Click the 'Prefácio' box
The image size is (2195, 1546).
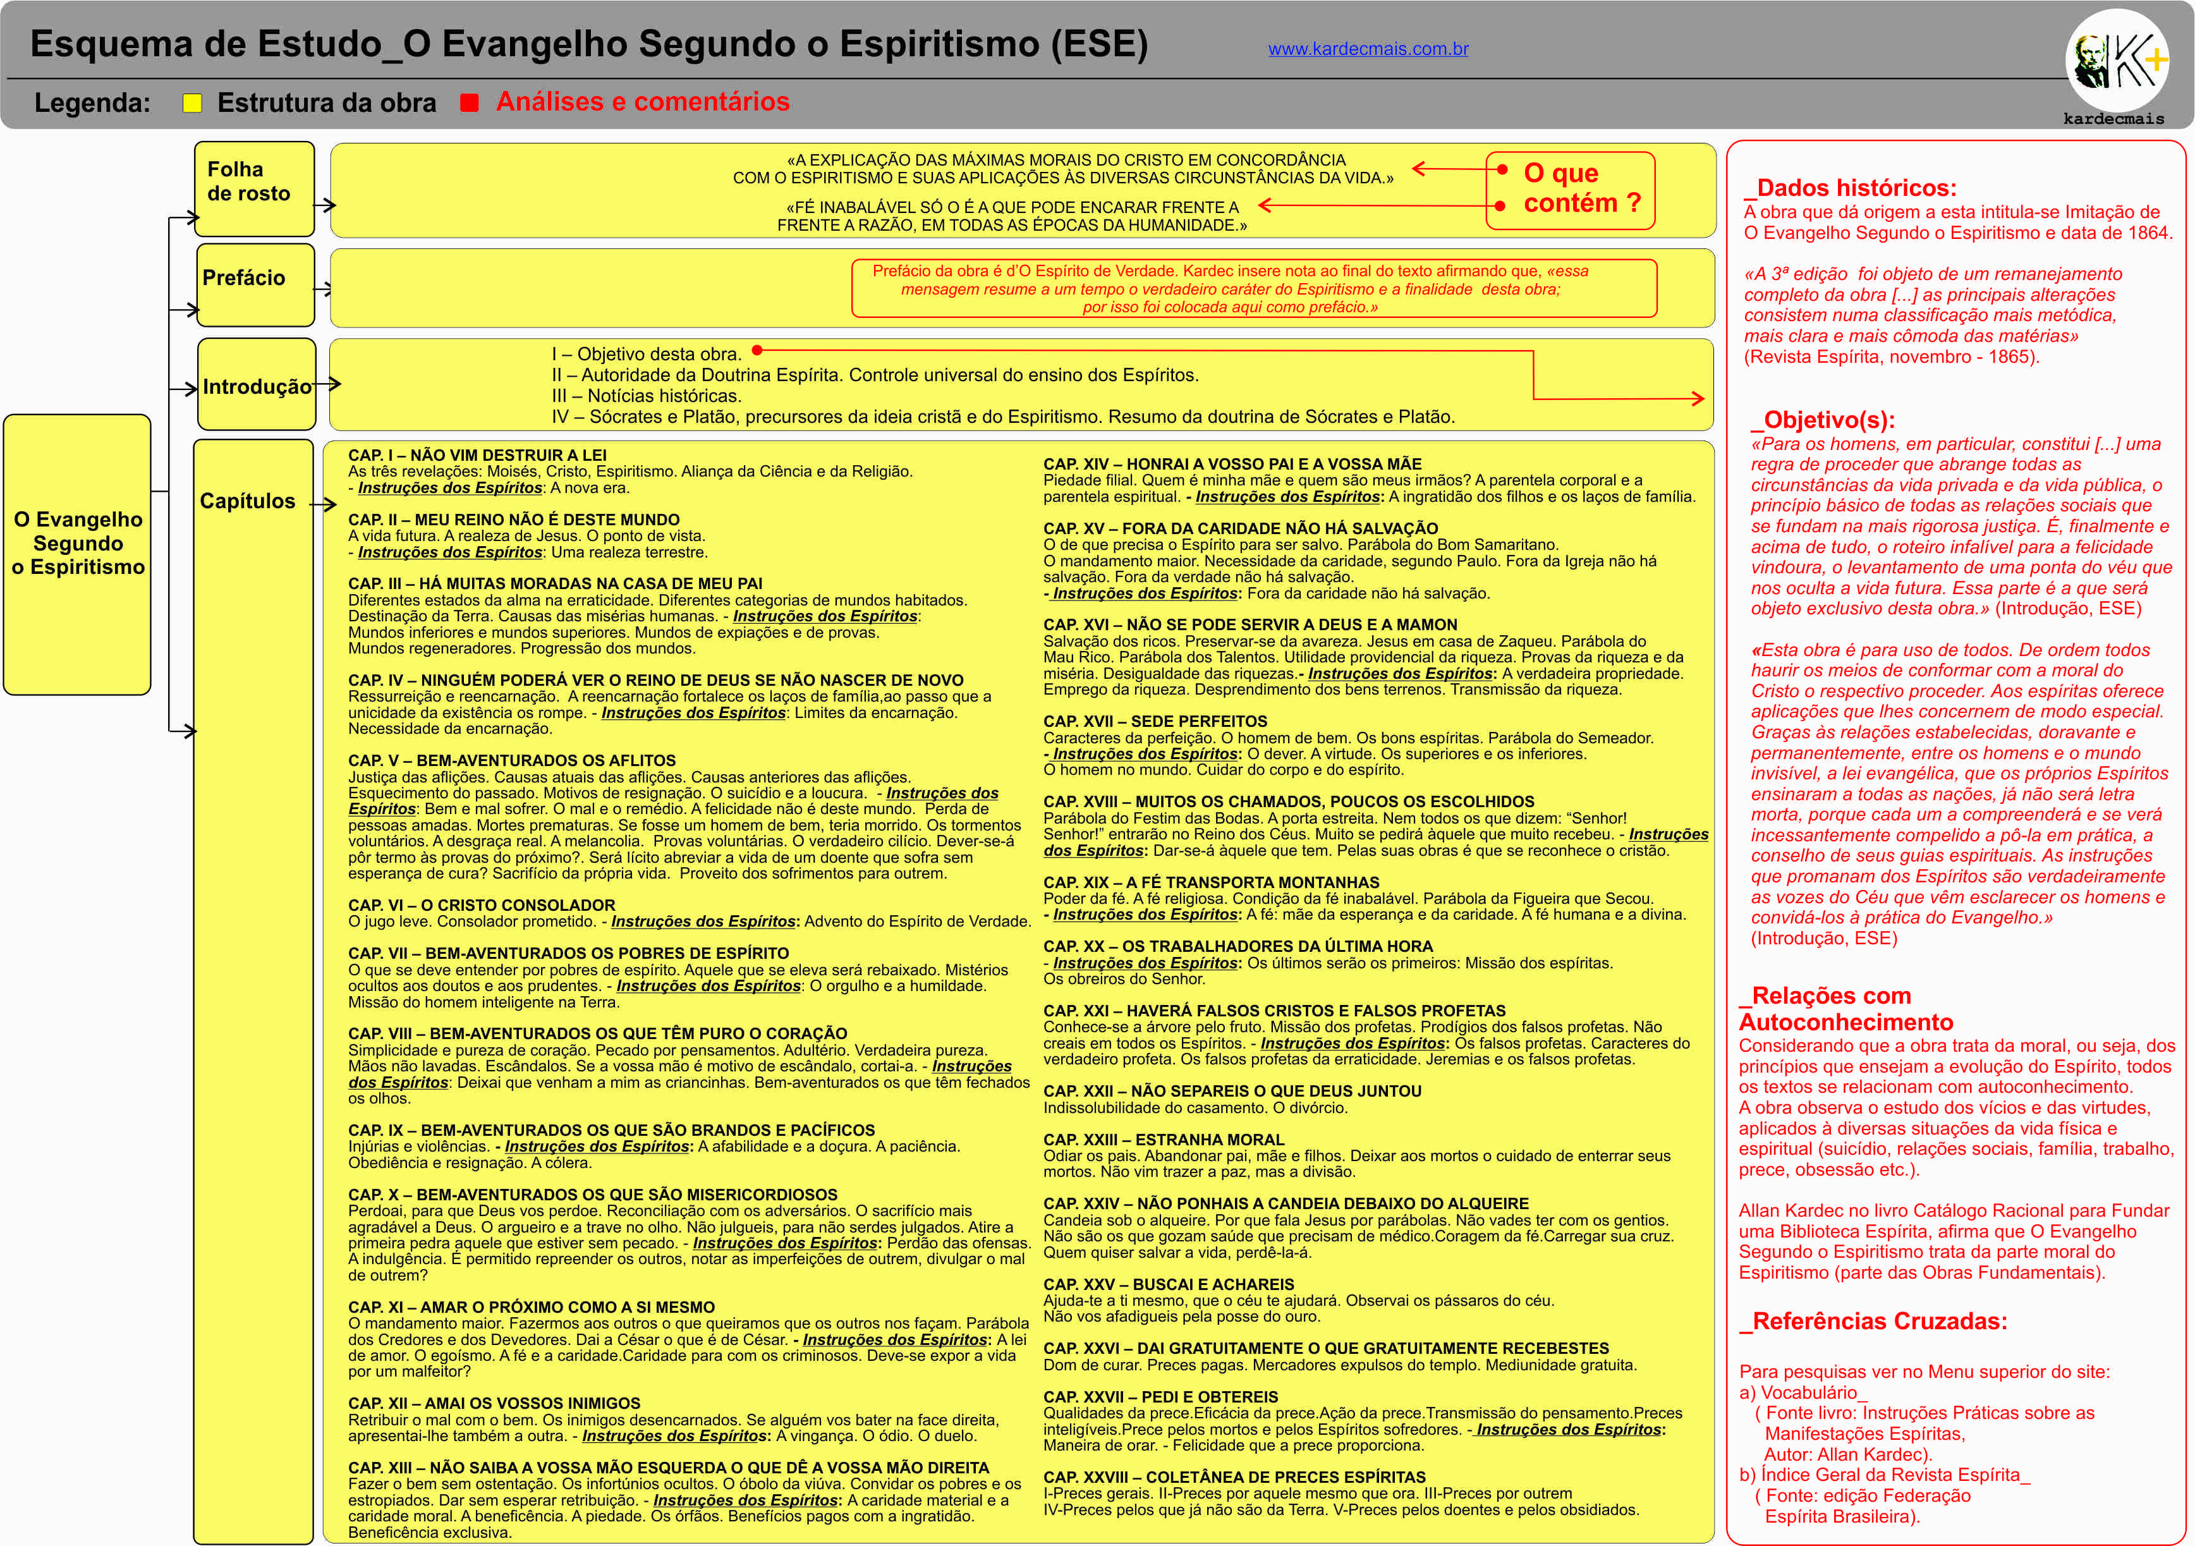[x=255, y=285]
